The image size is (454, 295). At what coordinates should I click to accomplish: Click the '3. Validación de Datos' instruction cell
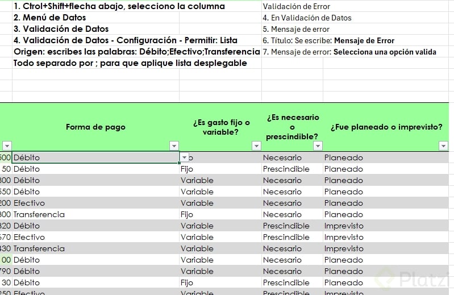tap(95, 29)
